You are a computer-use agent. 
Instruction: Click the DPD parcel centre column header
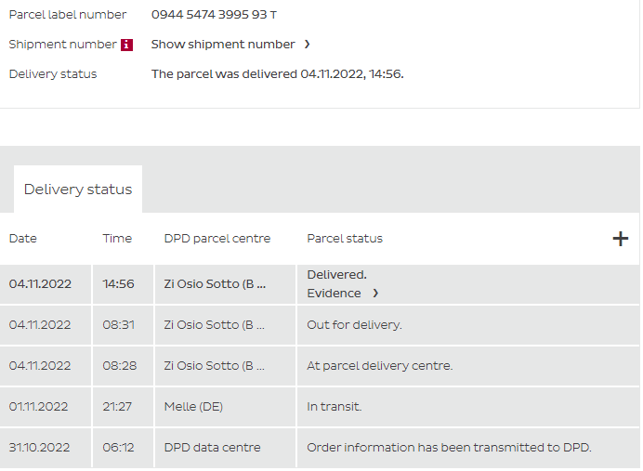point(217,239)
